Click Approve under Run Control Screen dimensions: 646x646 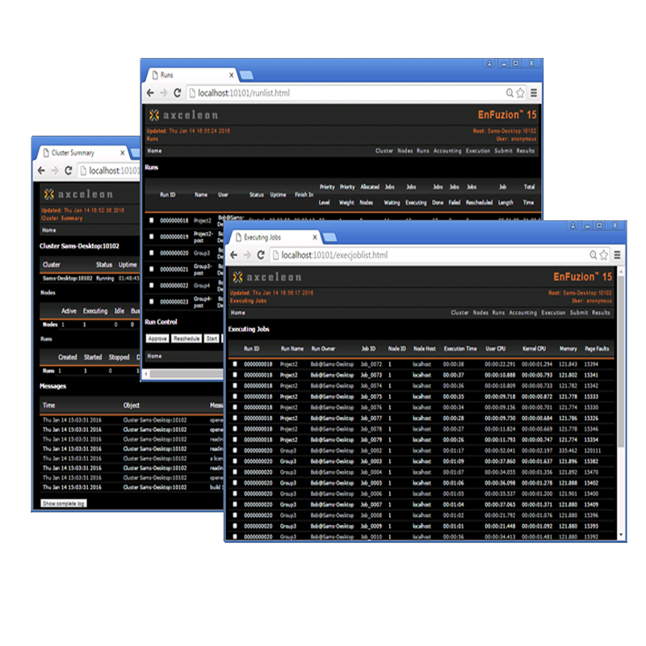[x=157, y=338]
